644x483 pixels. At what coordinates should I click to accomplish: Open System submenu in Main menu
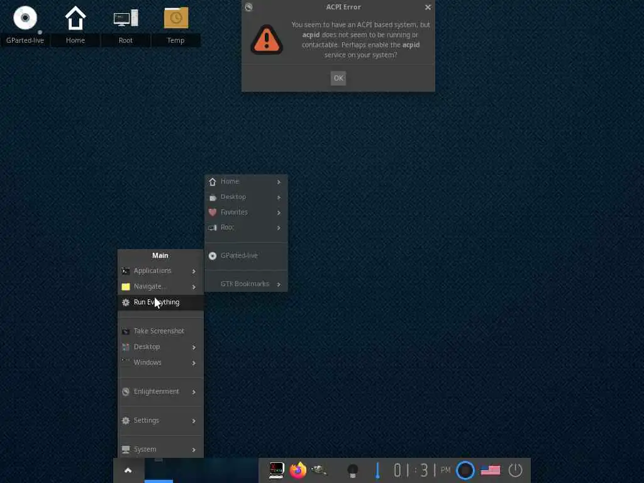[x=160, y=449]
